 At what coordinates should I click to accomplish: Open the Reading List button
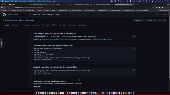click(x=165, y=10)
